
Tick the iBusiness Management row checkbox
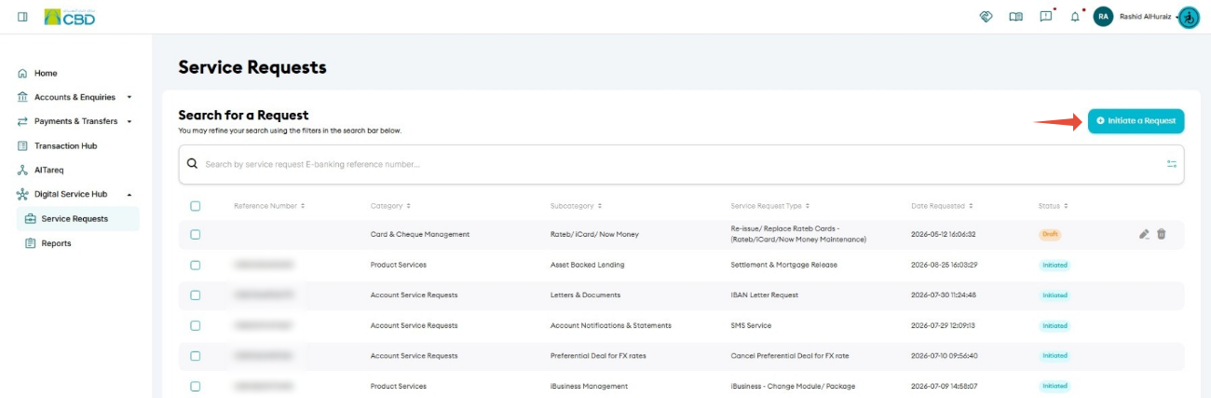tap(195, 386)
